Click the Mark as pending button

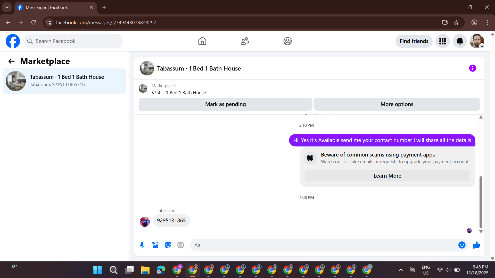[x=226, y=104]
